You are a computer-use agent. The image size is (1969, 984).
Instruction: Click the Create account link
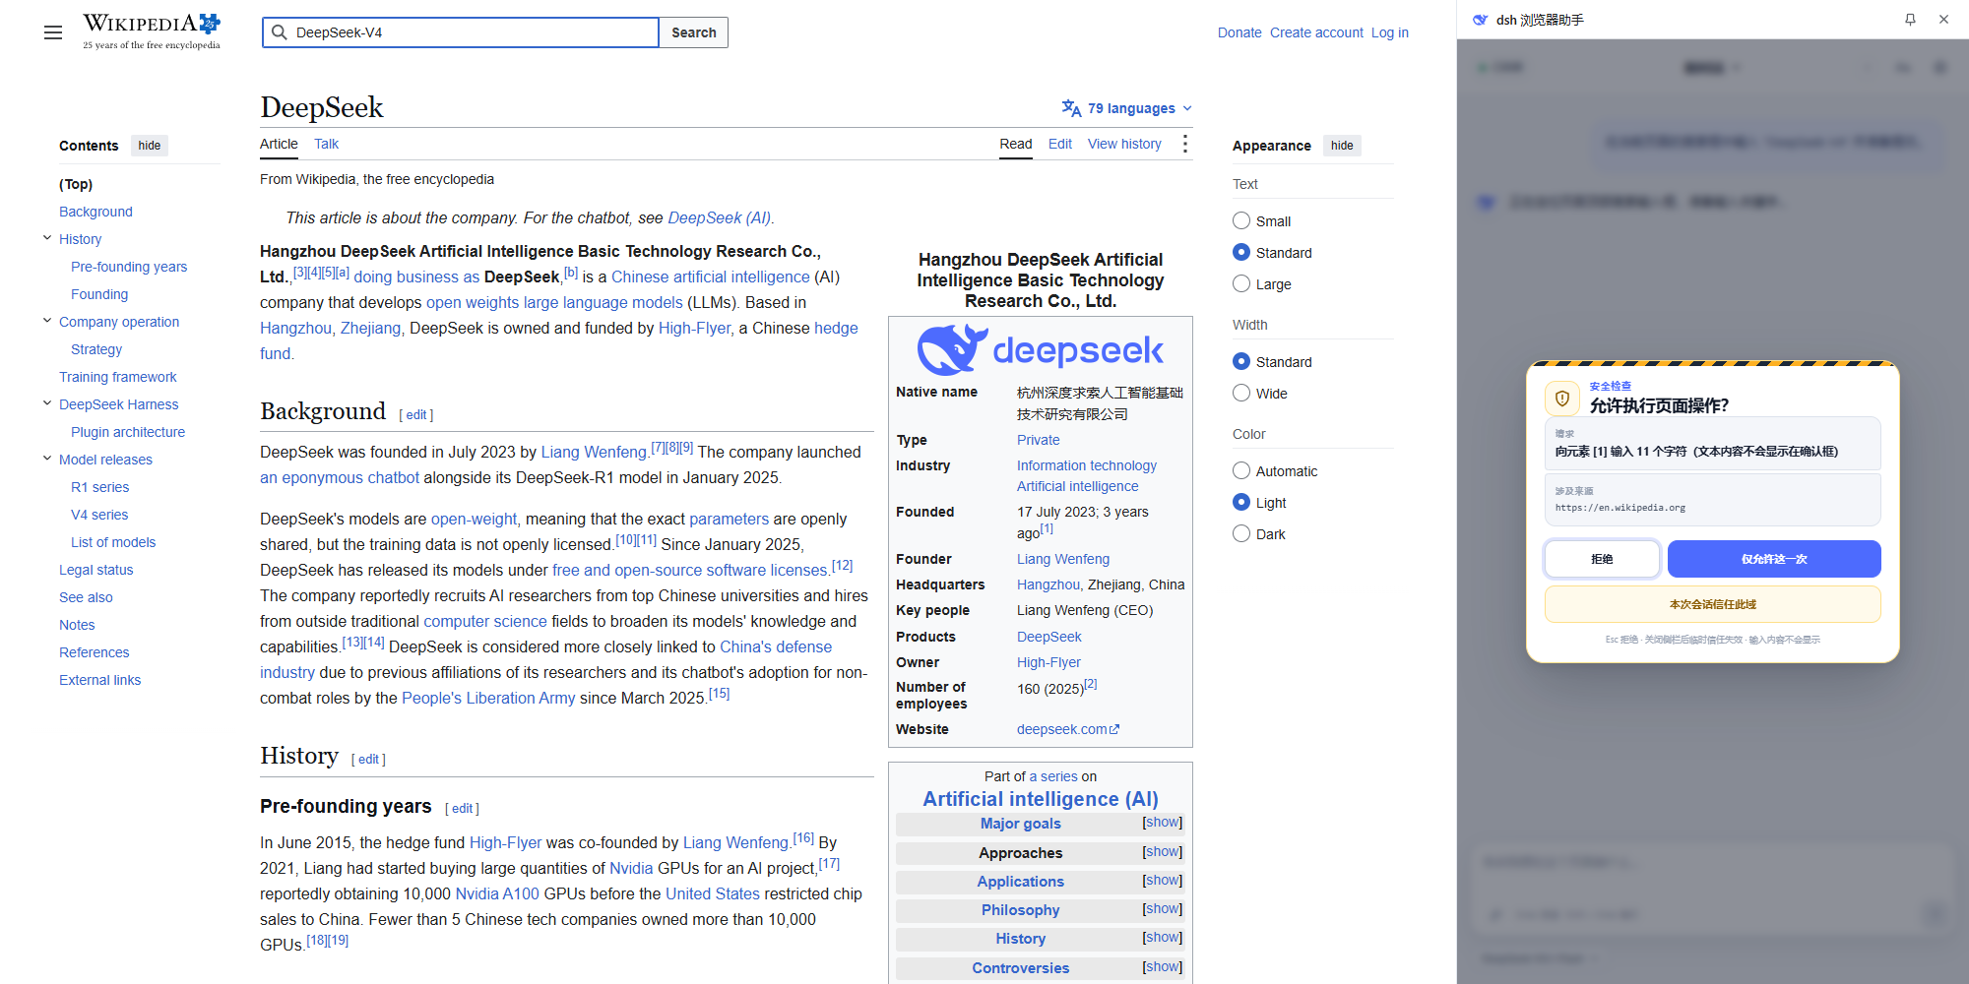click(x=1316, y=32)
